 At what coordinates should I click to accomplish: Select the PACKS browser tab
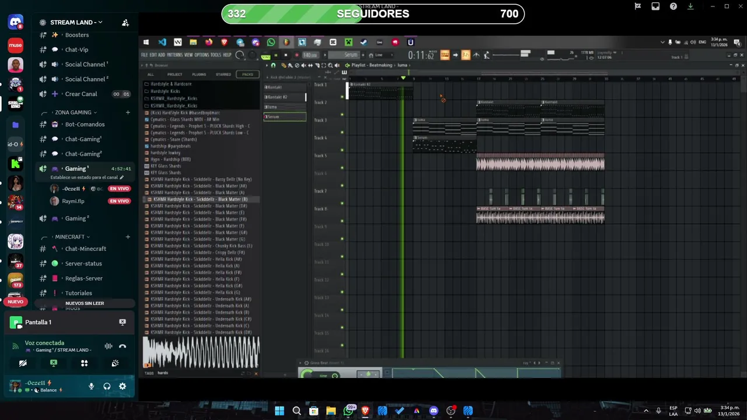(x=247, y=74)
